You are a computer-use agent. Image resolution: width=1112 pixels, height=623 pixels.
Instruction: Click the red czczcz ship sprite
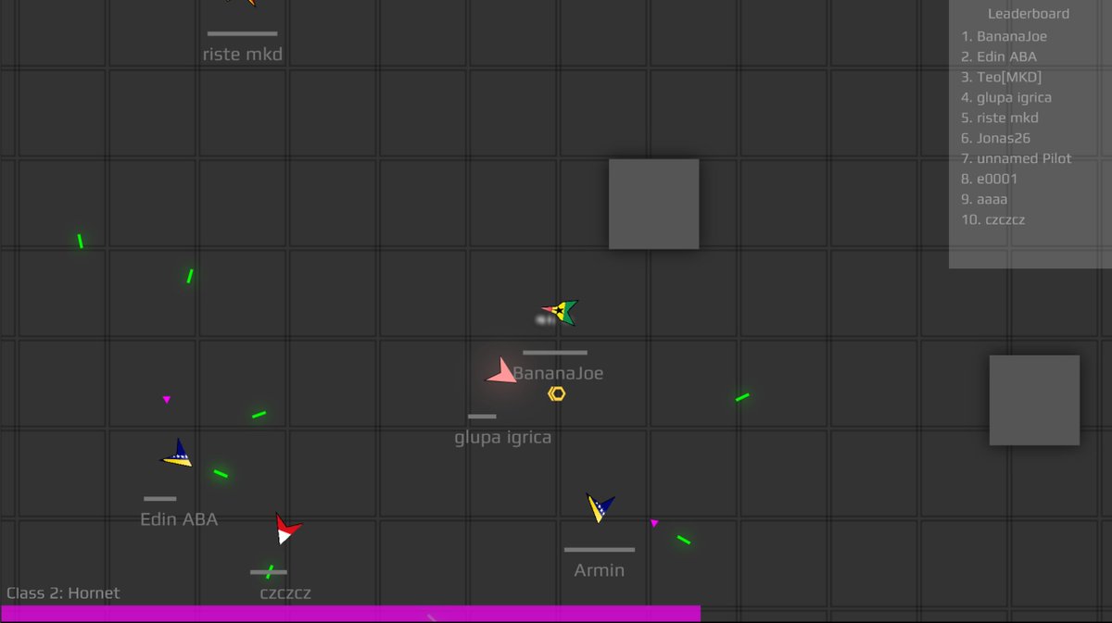coord(284,530)
